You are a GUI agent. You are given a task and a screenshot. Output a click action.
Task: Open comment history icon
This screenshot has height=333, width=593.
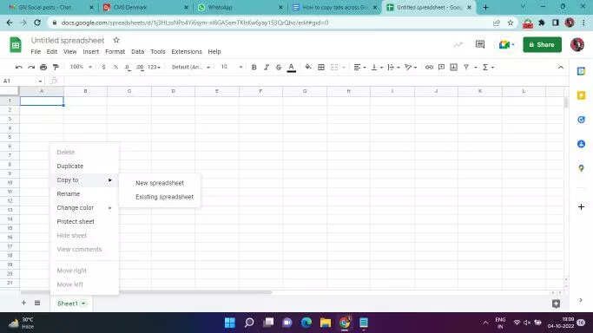tap(480, 44)
